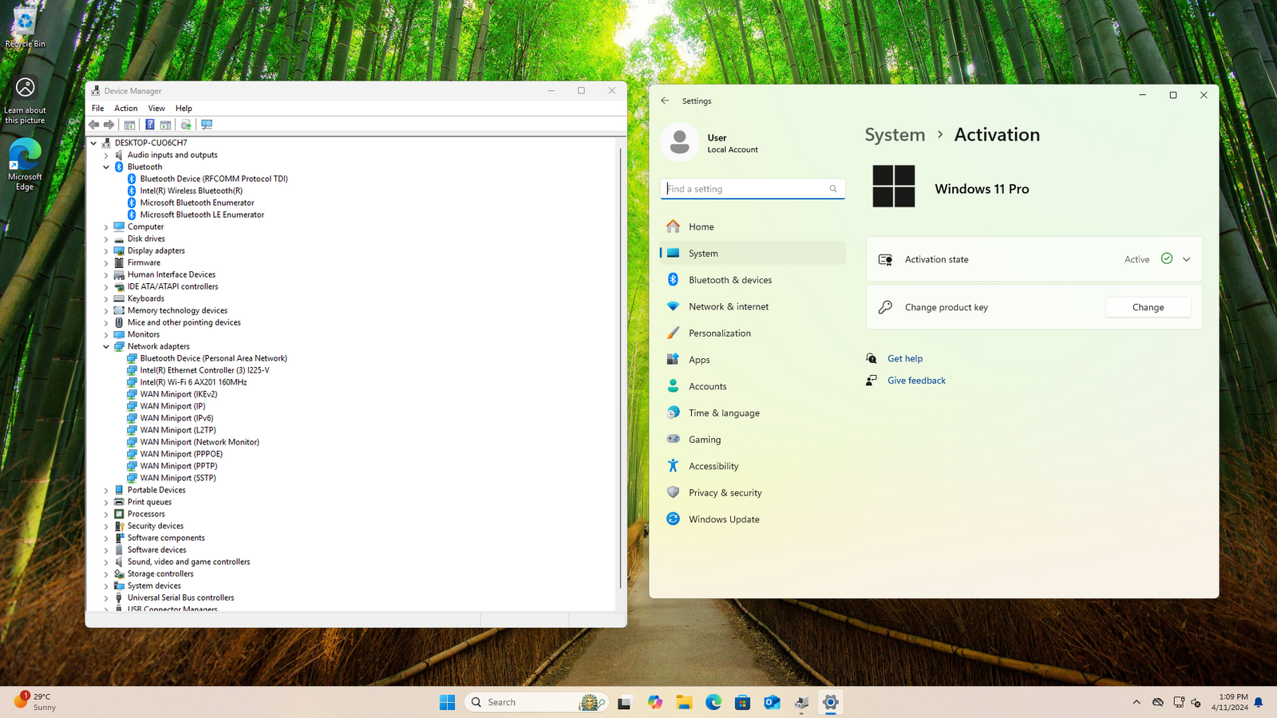1277x718 pixels.
Task: Expand the Audio inputs and outputs category
Action: click(x=106, y=155)
